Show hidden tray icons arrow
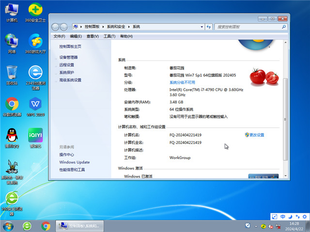Viewport: 310px width, 232px height. [256, 227]
